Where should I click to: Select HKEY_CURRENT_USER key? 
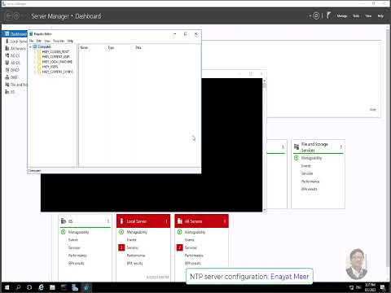pyautogui.click(x=55, y=57)
